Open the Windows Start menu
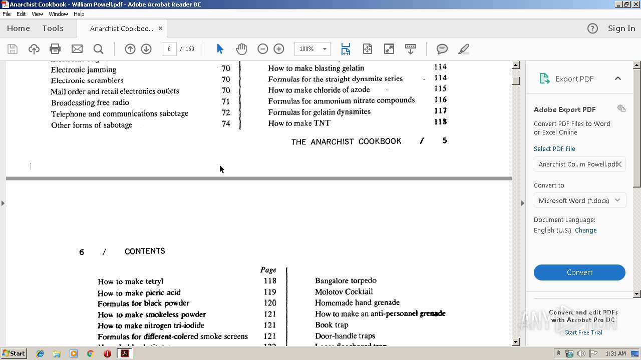This screenshot has height=360, width=641. coord(14,353)
